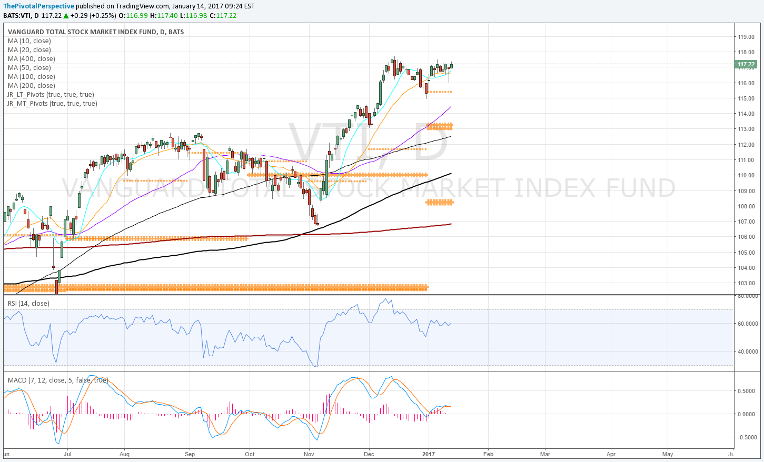Click the RSI 40.0000 axis label

pos(747,351)
